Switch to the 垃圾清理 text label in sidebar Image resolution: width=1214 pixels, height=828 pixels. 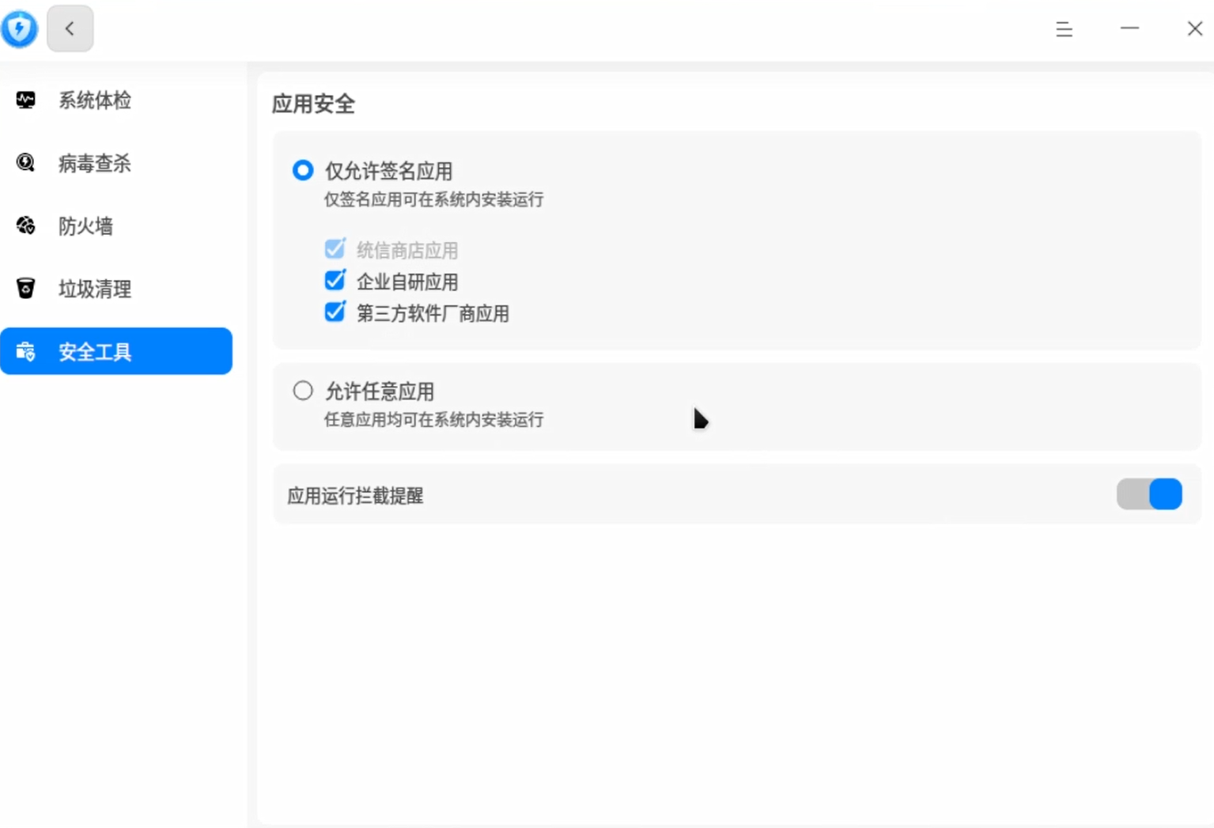point(95,289)
